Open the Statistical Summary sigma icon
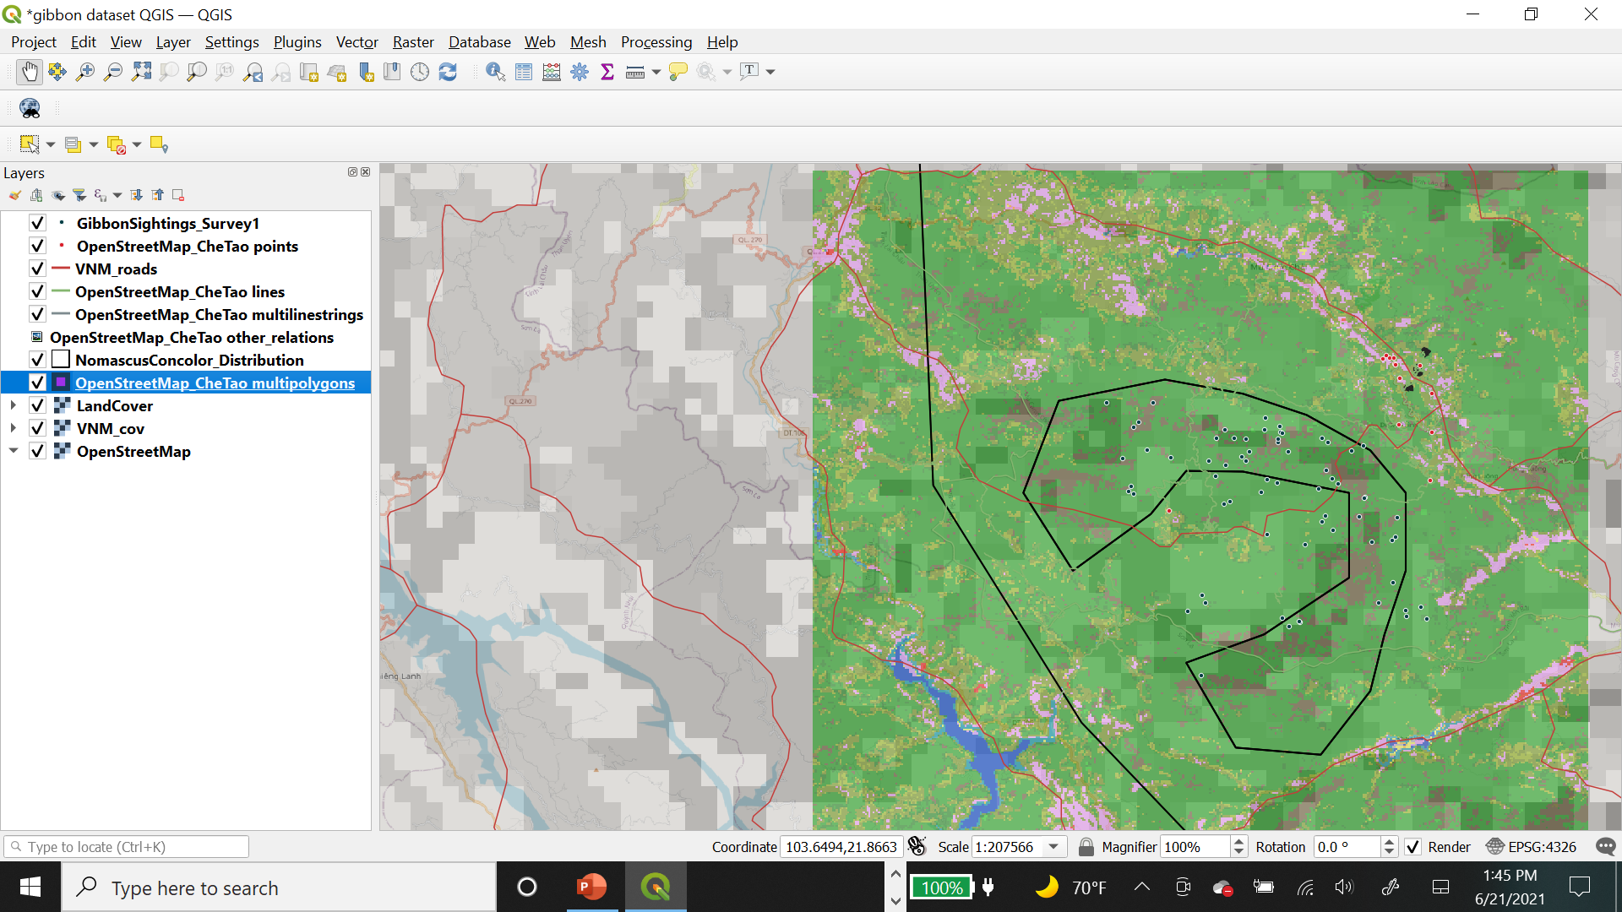This screenshot has height=912, width=1622. coord(607,72)
